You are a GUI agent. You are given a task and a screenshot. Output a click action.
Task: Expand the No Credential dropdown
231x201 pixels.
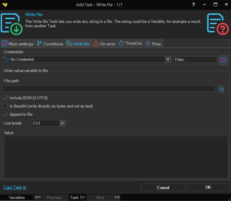[168, 59]
